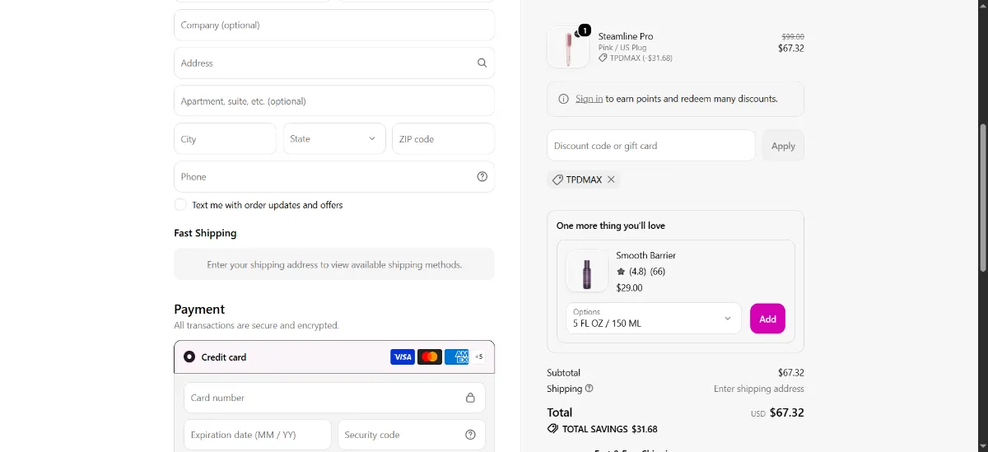This screenshot has width=988, height=452.
Task: Follow the Sign in link
Action: point(589,99)
